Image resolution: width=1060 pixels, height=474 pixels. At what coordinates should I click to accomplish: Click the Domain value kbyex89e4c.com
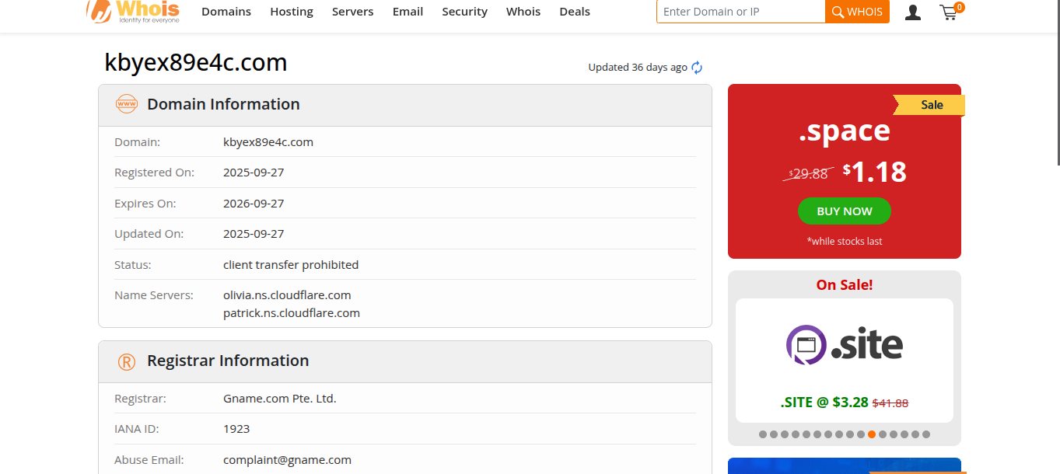268,142
